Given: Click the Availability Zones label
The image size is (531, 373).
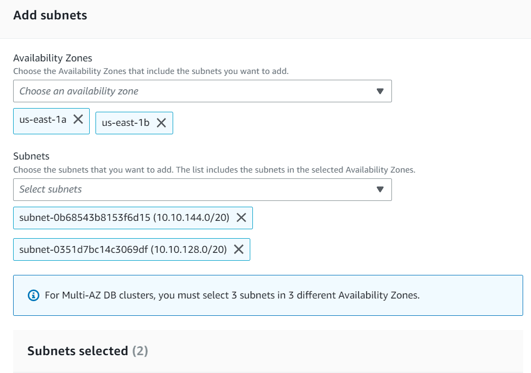Looking at the screenshot, I should pyautogui.click(x=52, y=58).
